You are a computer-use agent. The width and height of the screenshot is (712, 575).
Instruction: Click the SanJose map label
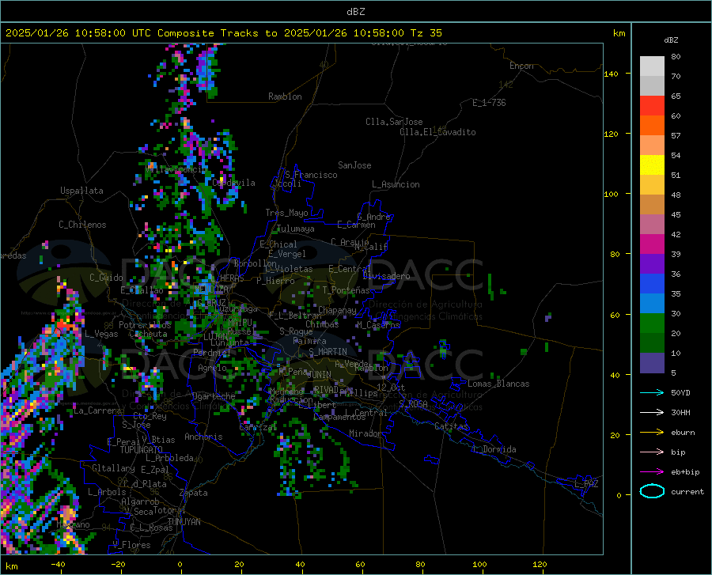354,165
